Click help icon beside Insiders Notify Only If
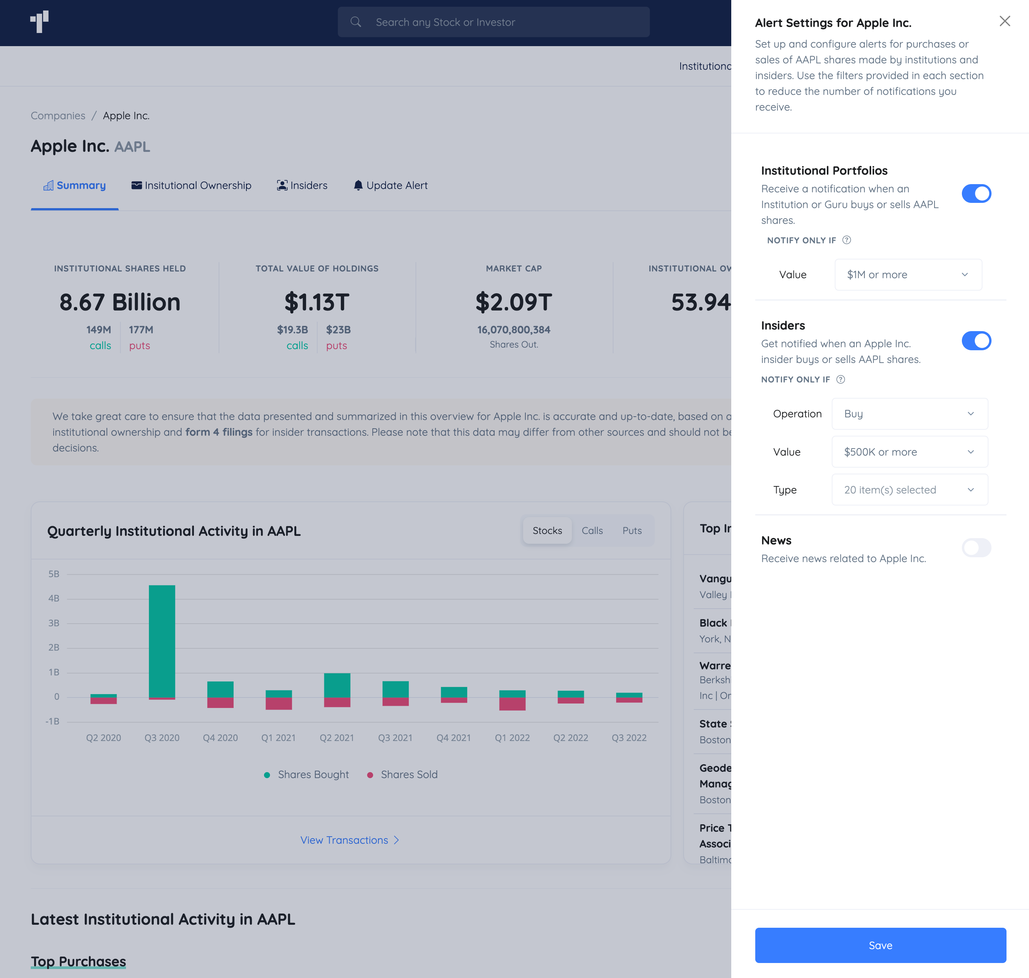 840,379
